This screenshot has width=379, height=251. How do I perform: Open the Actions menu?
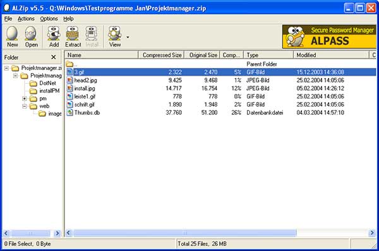point(26,18)
